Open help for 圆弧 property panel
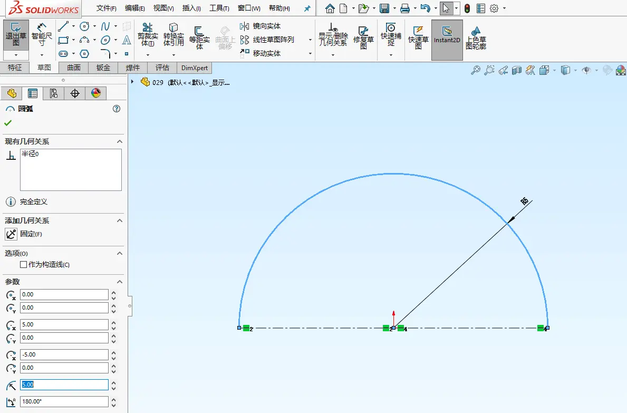The height and width of the screenshot is (413, 627). (x=117, y=109)
